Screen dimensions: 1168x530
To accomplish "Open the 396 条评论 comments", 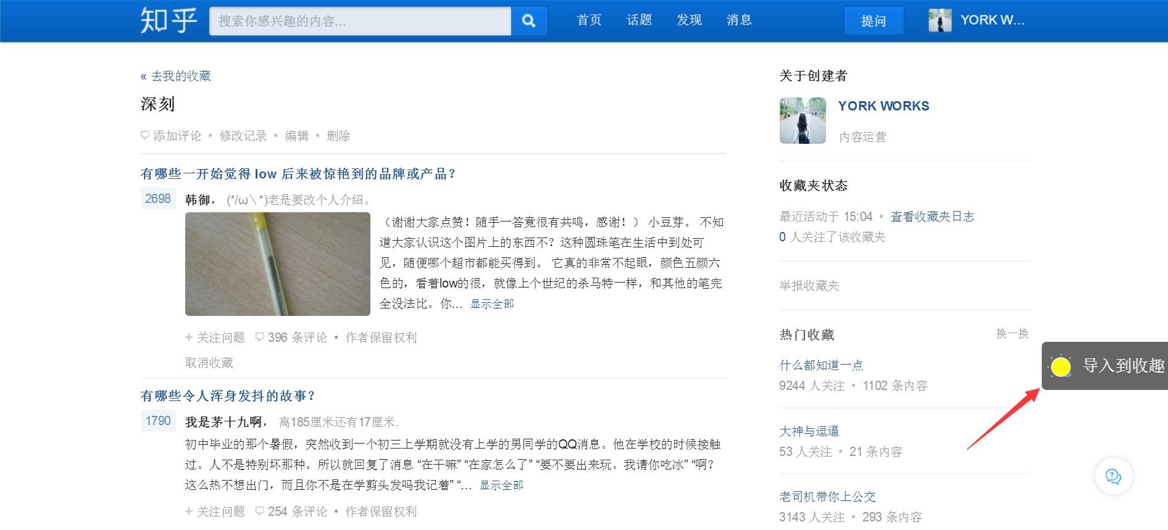I will tap(291, 337).
